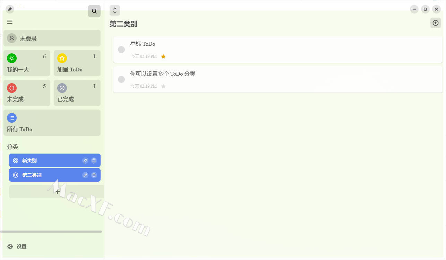
Task: Close the window
Action: pyautogui.click(x=436, y=9)
